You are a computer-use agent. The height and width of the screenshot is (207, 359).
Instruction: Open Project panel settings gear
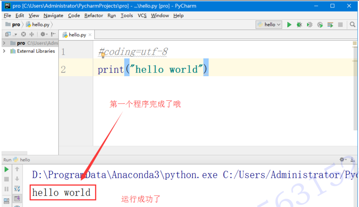tap(43, 34)
